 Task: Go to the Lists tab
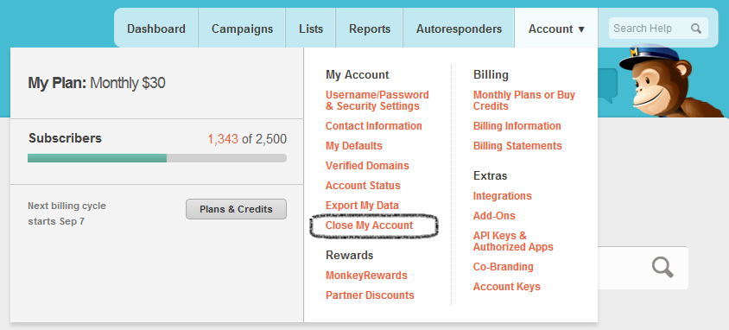click(311, 29)
